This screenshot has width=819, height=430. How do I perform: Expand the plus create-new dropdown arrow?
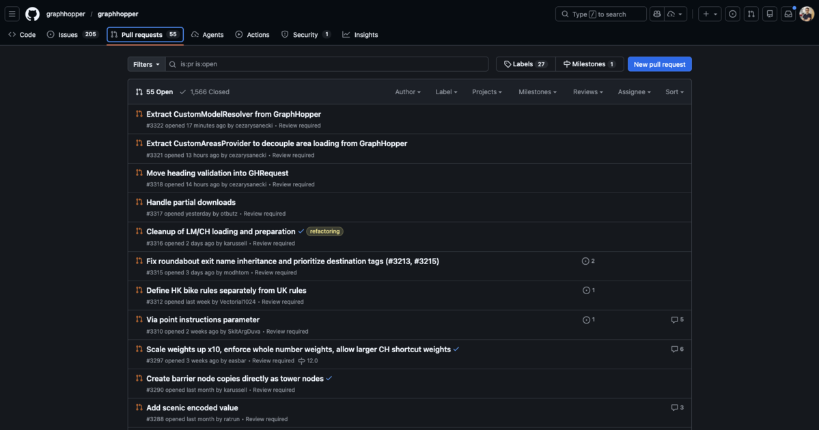coord(716,14)
